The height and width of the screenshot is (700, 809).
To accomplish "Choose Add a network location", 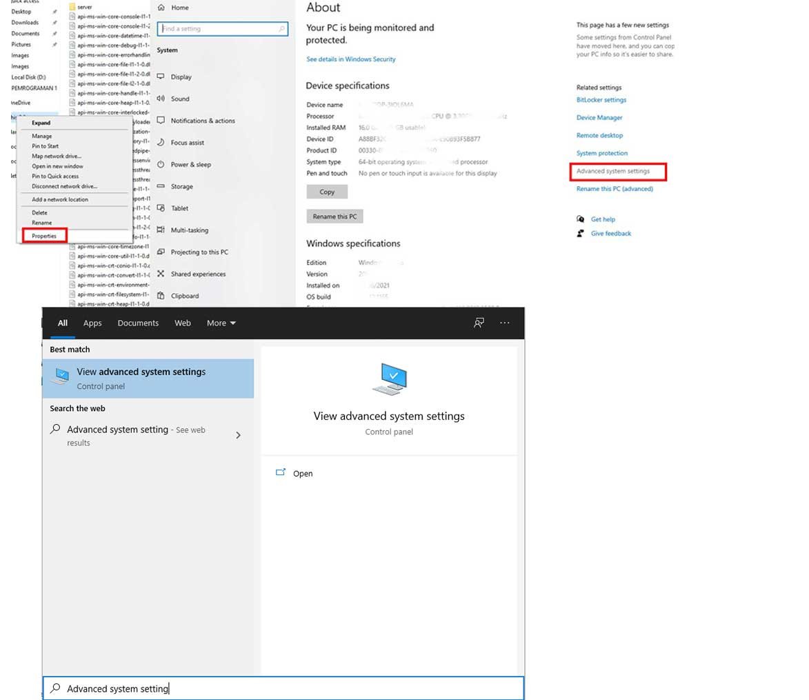I will point(60,199).
